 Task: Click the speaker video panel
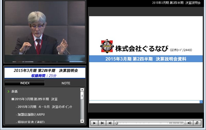click(45, 31)
